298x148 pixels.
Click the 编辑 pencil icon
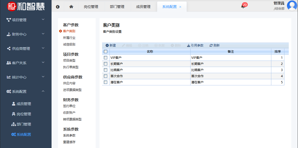pos(123,45)
